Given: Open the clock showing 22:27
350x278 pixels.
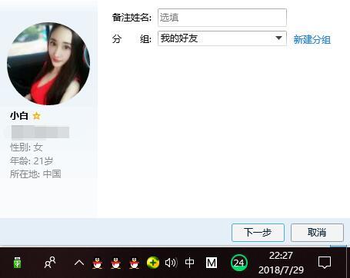Looking at the screenshot, I should [x=281, y=263].
